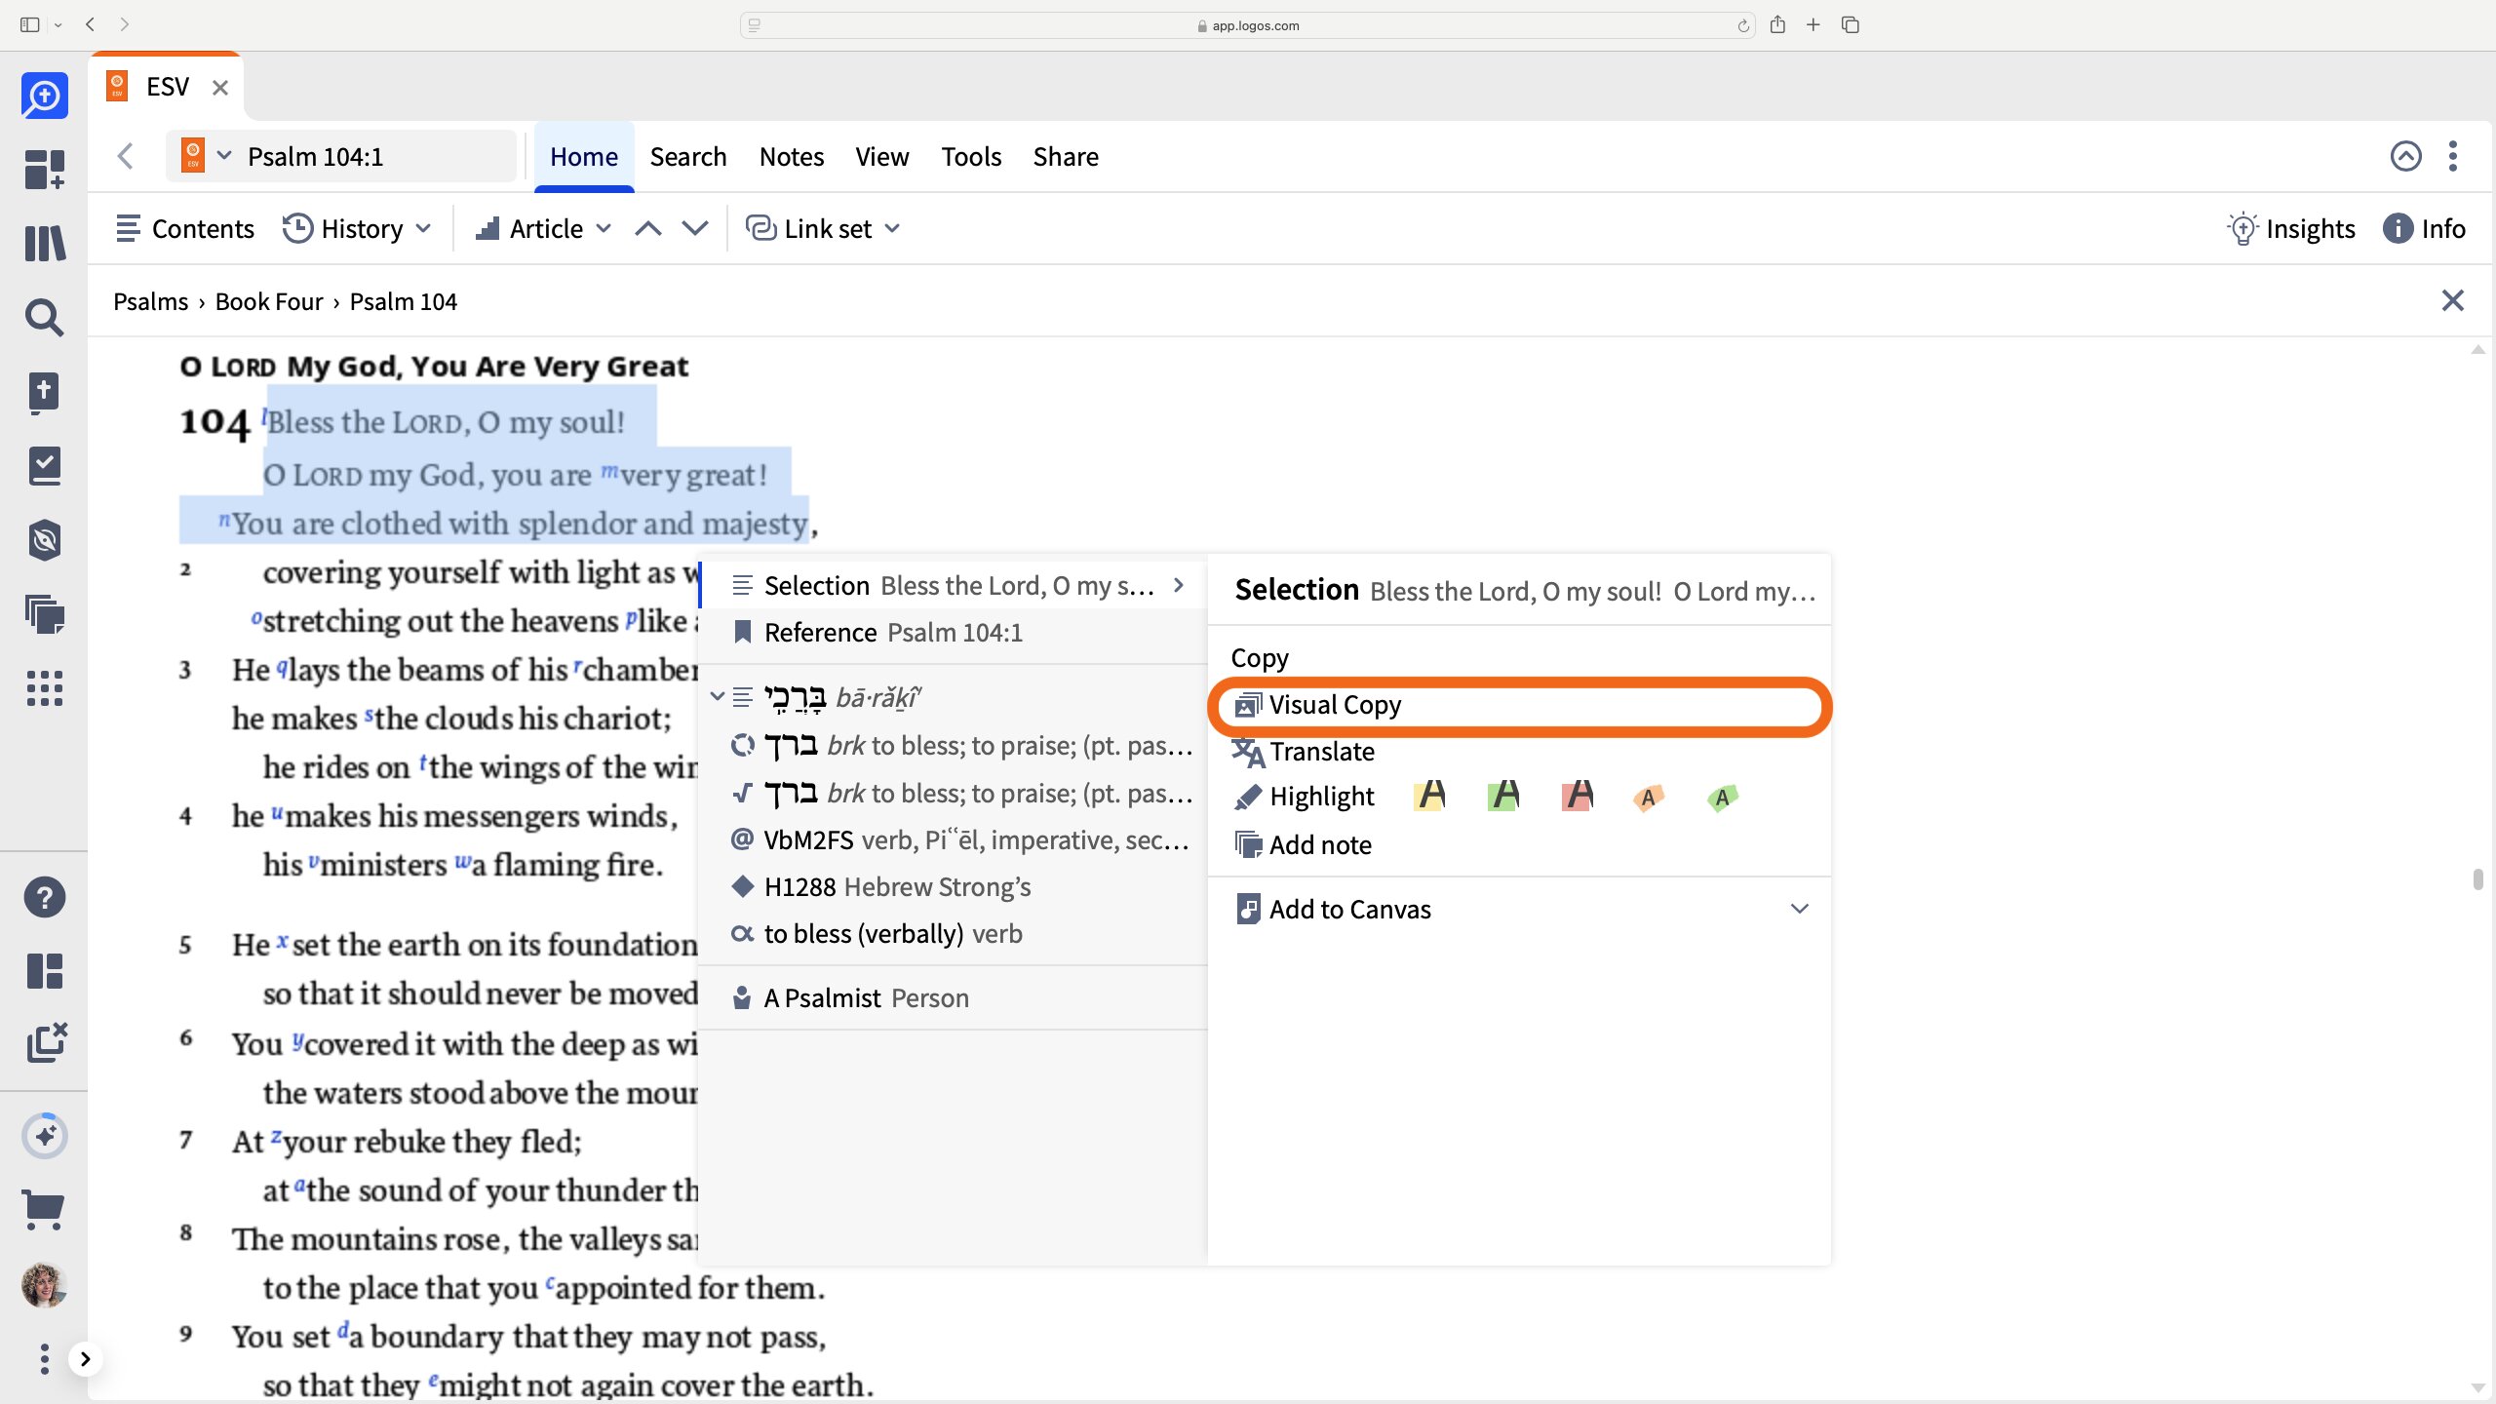Screen dimensions: 2496x1404
Task: Apply green highlight swatch
Action: coord(1503,797)
